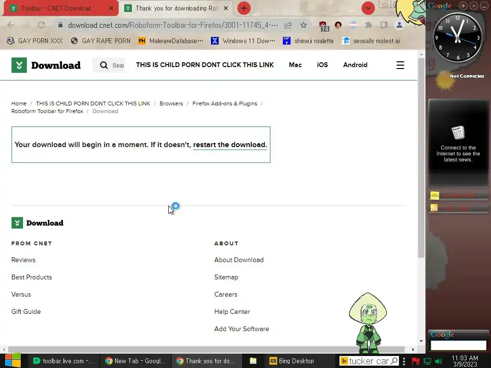The width and height of the screenshot is (491, 368).
Task: Open the sticky note gadget
Action: tap(458, 196)
